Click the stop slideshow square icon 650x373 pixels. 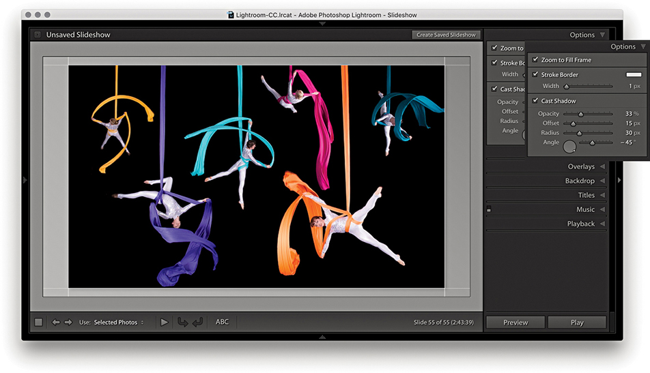point(38,322)
